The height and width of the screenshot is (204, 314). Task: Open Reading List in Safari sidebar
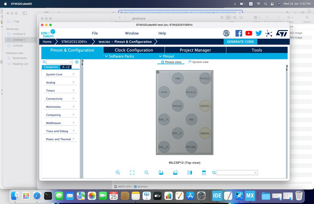point(21,64)
